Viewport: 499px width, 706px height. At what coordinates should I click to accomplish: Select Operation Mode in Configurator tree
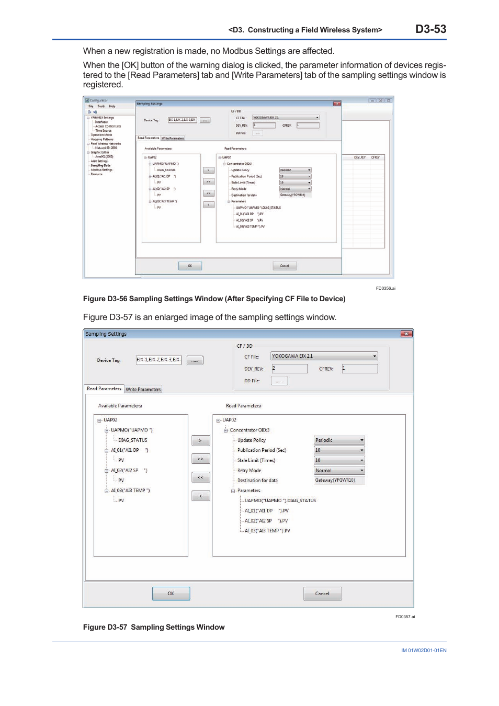point(101,135)
